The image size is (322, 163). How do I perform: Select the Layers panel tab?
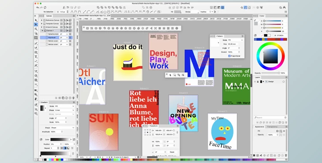pyautogui.click(x=258, y=77)
